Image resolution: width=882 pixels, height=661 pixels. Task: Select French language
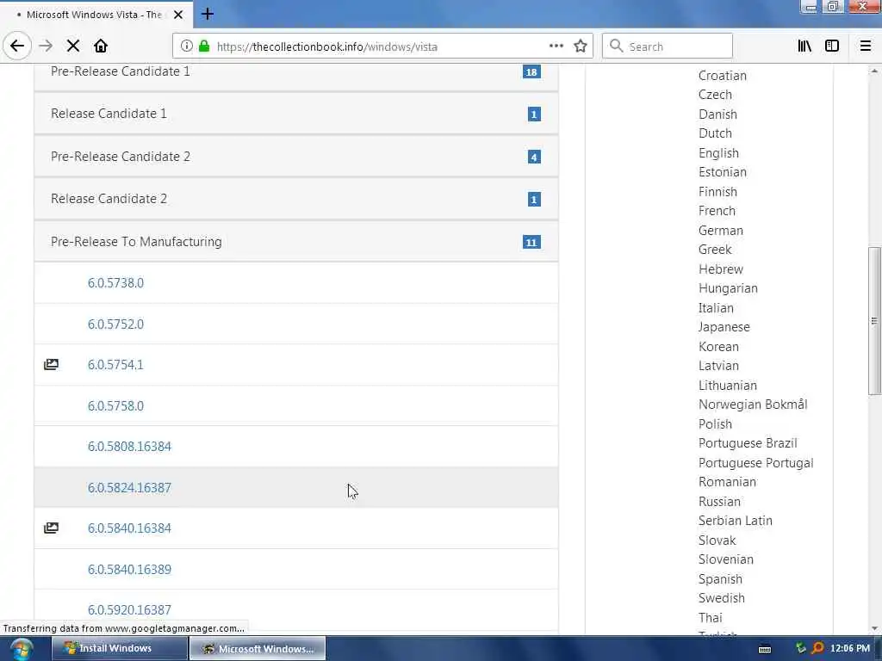click(717, 211)
